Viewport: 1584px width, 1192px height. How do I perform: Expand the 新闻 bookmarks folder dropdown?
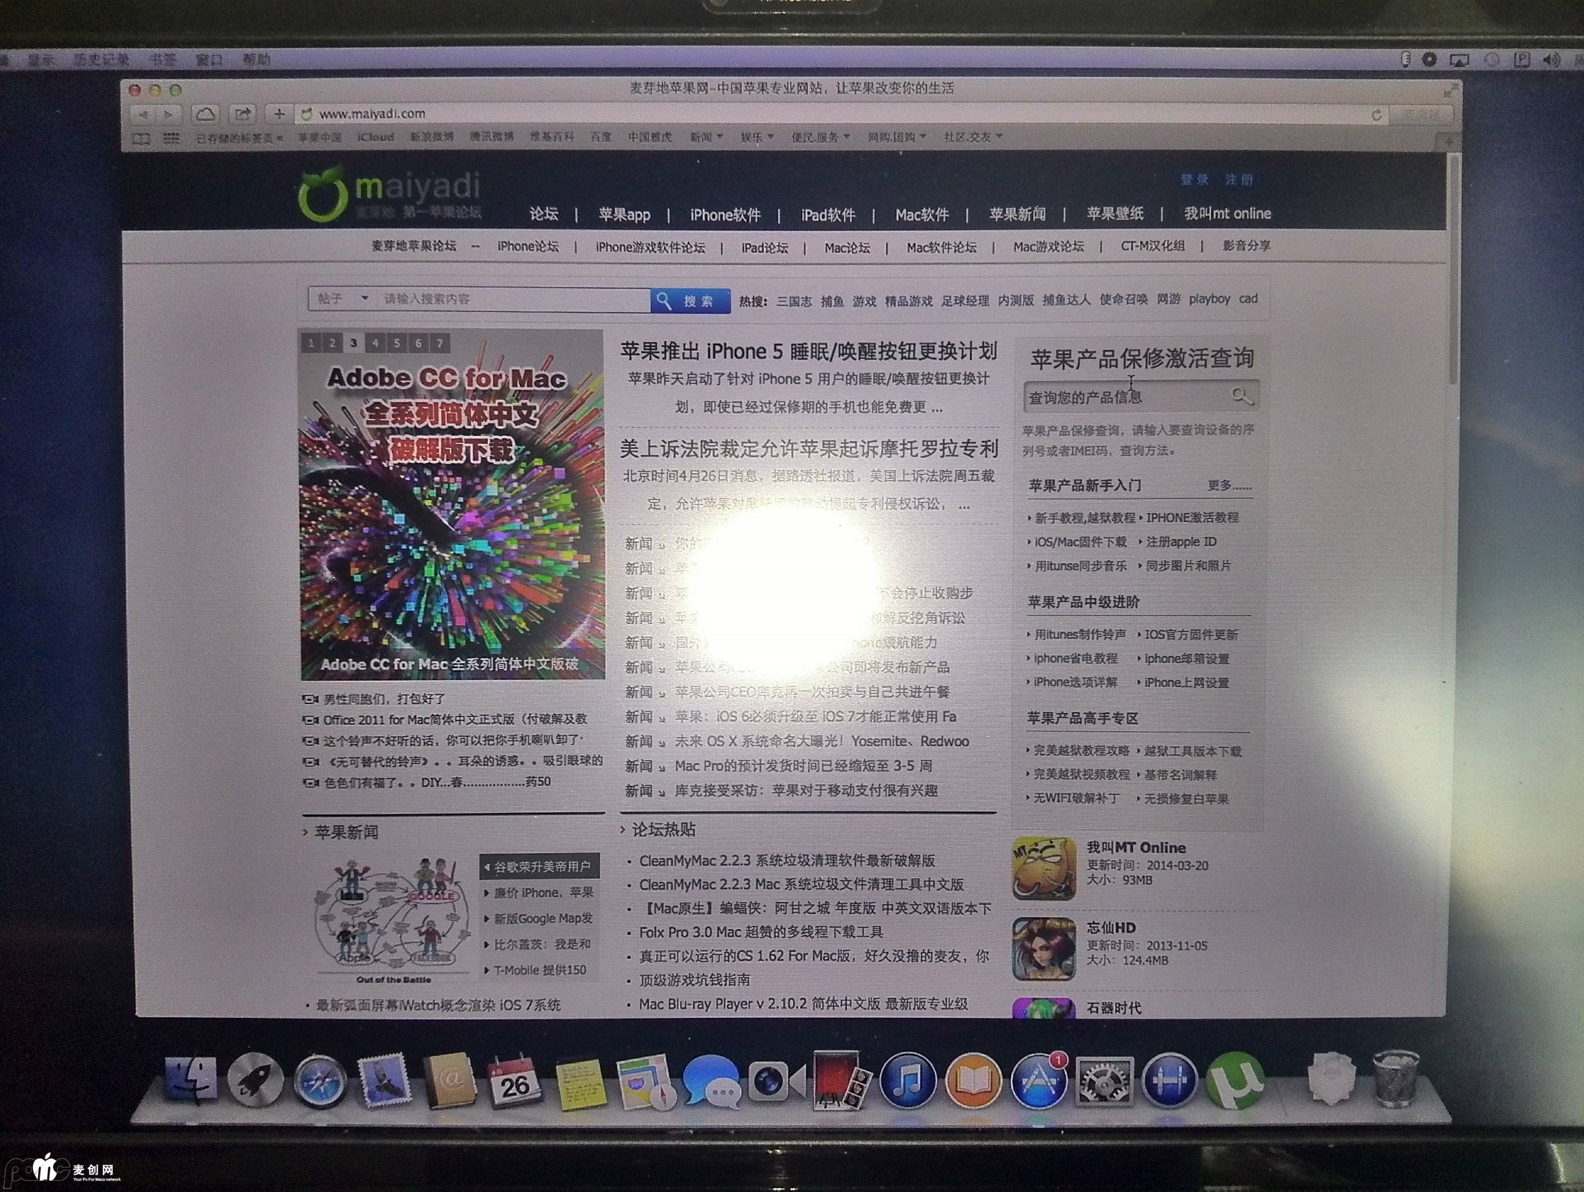pyautogui.click(x=705, y=137)
